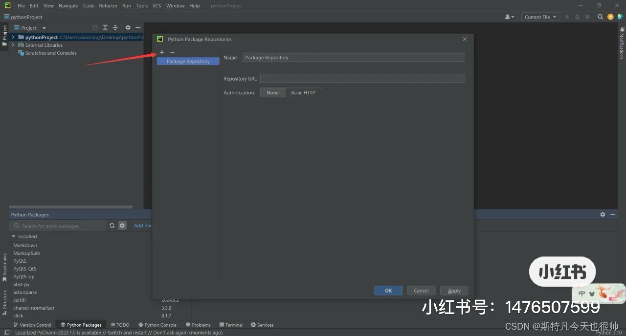Switch to Python Console tab
The height and width of the screenshot is (336, 626).
(x=157, y=325)
